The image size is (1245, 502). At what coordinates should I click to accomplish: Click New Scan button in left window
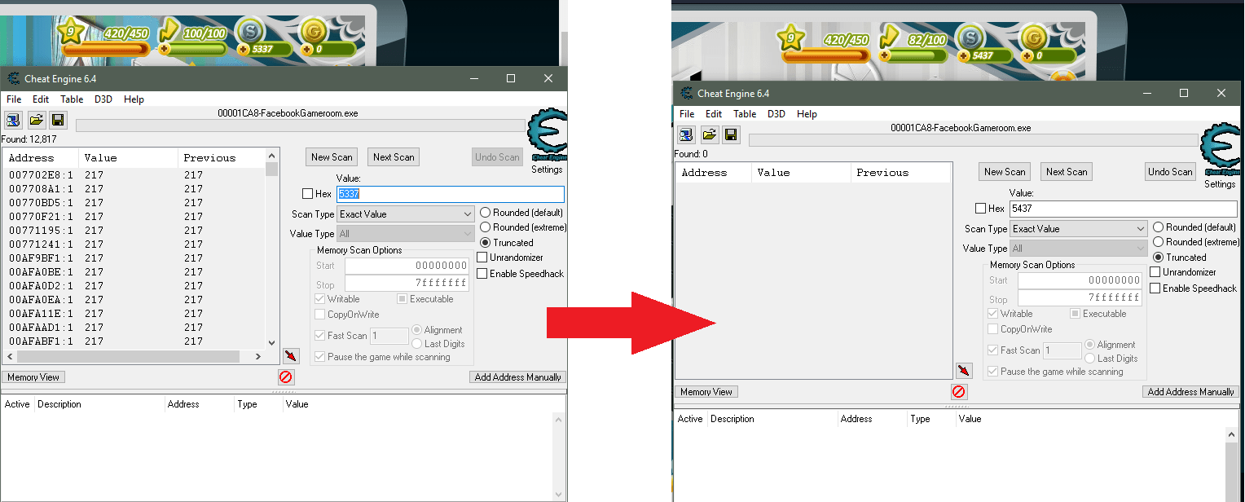[332, 157]
